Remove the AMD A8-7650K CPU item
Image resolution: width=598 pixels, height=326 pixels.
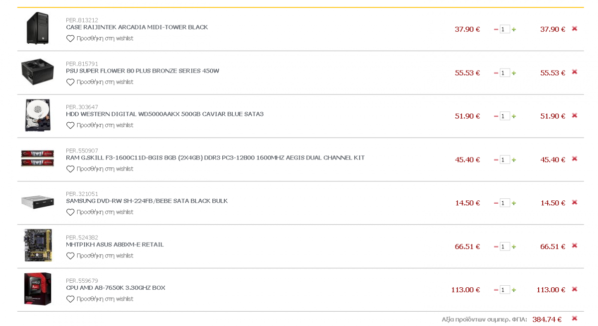point(574,289)
